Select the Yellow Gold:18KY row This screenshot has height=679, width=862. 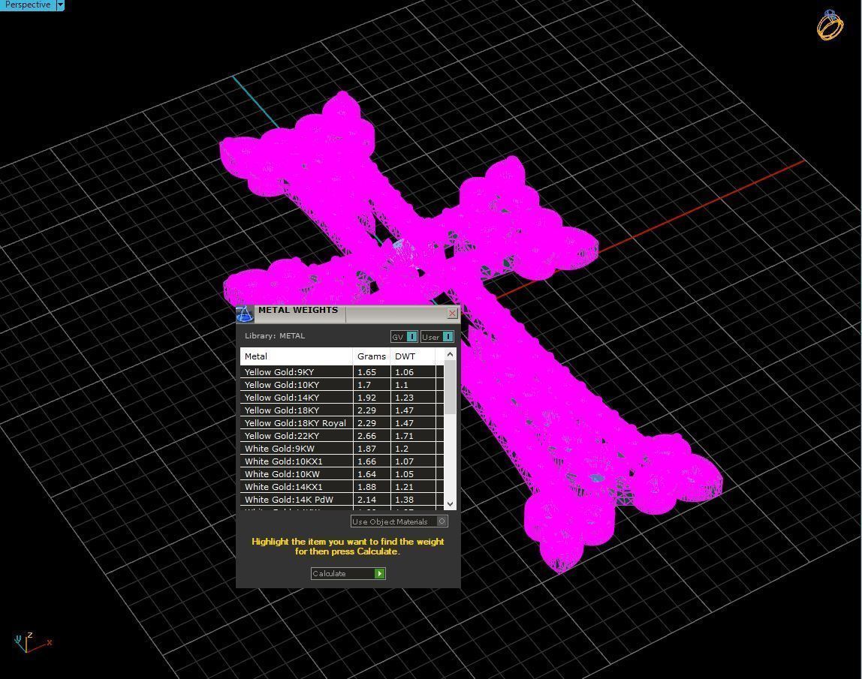[342, 410]
